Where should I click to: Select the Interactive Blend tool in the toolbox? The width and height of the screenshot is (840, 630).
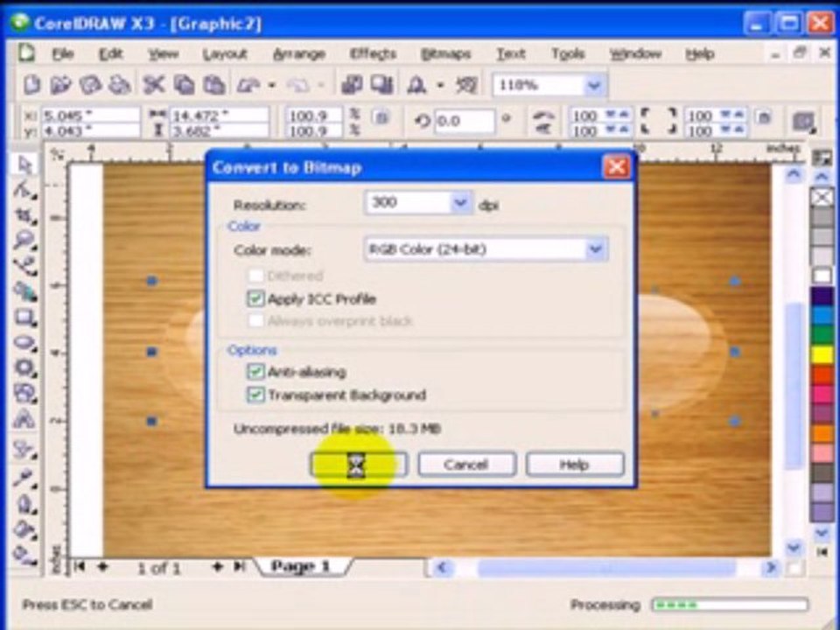[x=24, y=449]
